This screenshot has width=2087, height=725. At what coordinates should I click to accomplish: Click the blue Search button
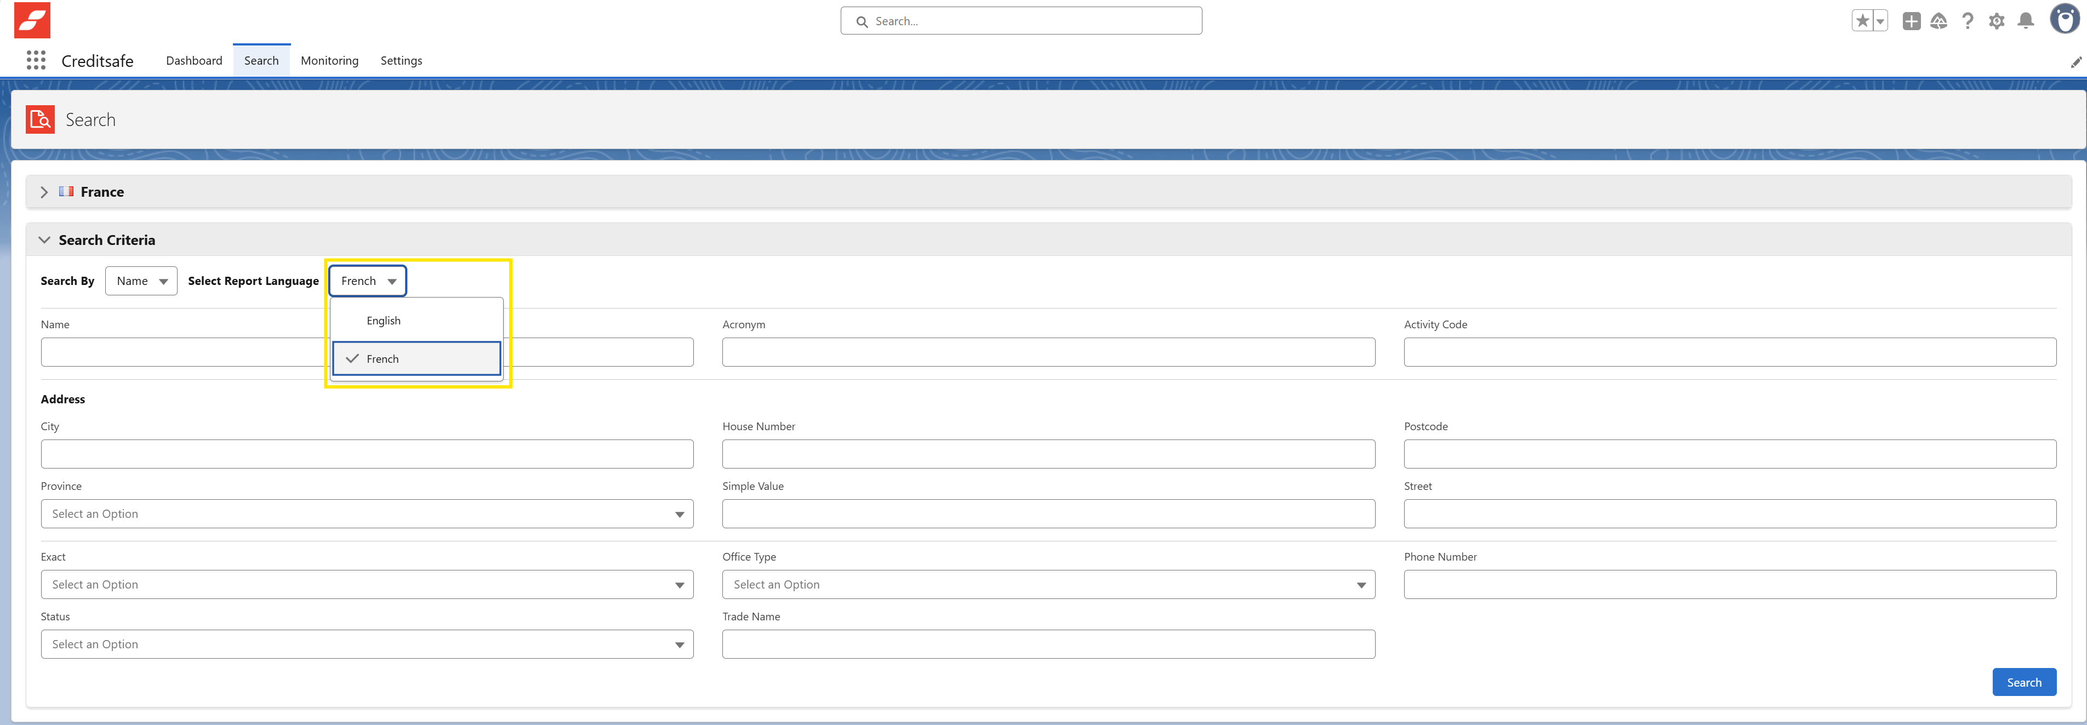[x=2023, y=682]
